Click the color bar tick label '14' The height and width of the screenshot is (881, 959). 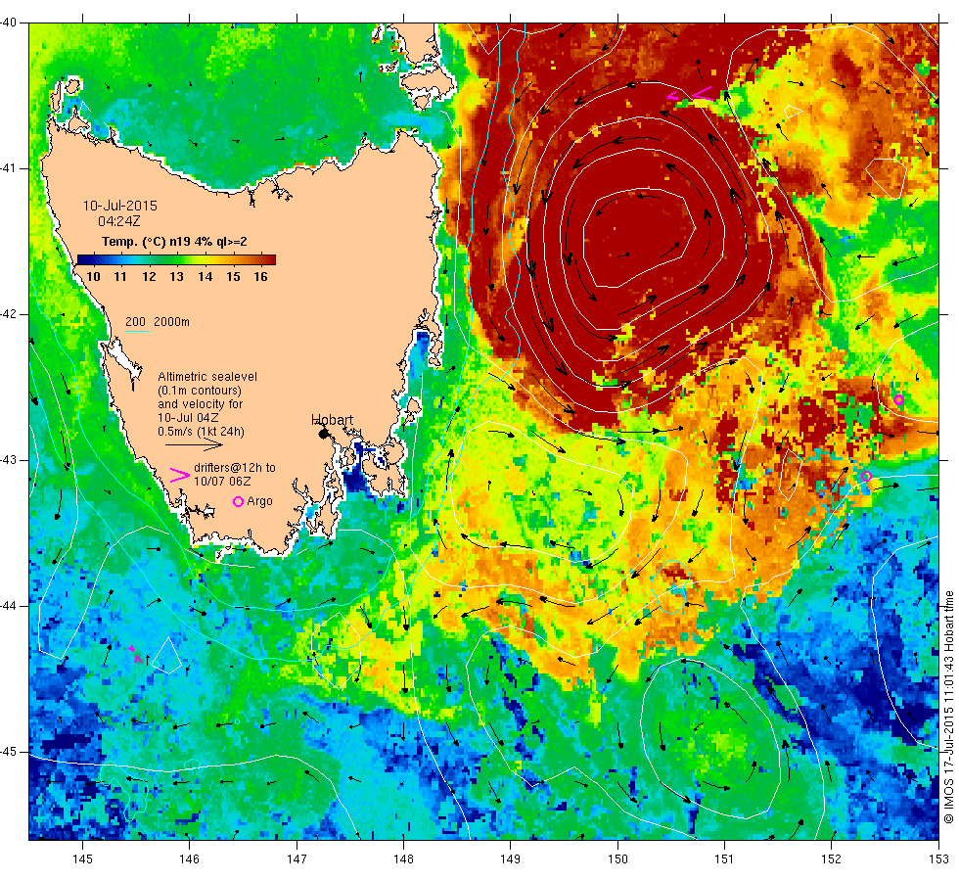(x=205, y=276)
